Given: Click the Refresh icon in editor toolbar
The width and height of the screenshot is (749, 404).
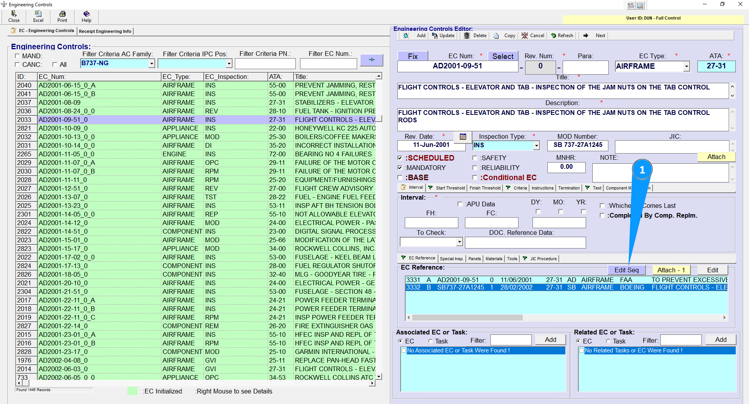Looking at the screenshot, I should (554, 36).
